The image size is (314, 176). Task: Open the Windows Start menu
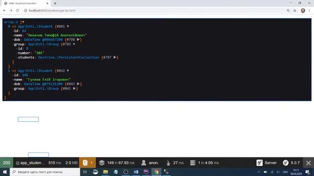click(5, 172)
